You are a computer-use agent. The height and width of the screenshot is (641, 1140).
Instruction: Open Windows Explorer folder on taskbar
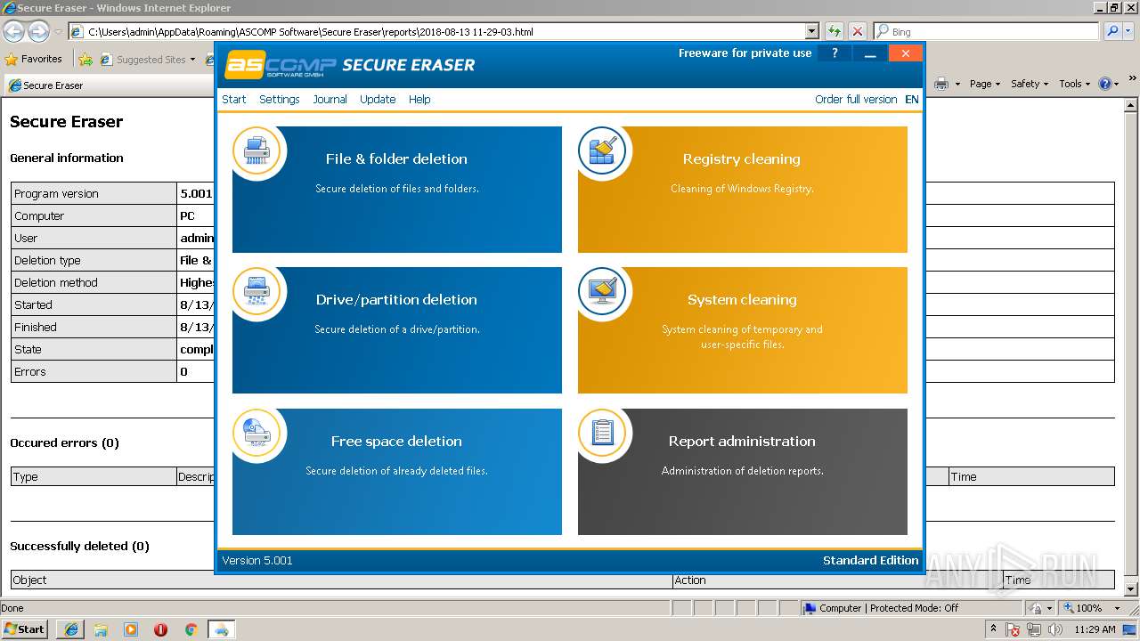point(101,629)
